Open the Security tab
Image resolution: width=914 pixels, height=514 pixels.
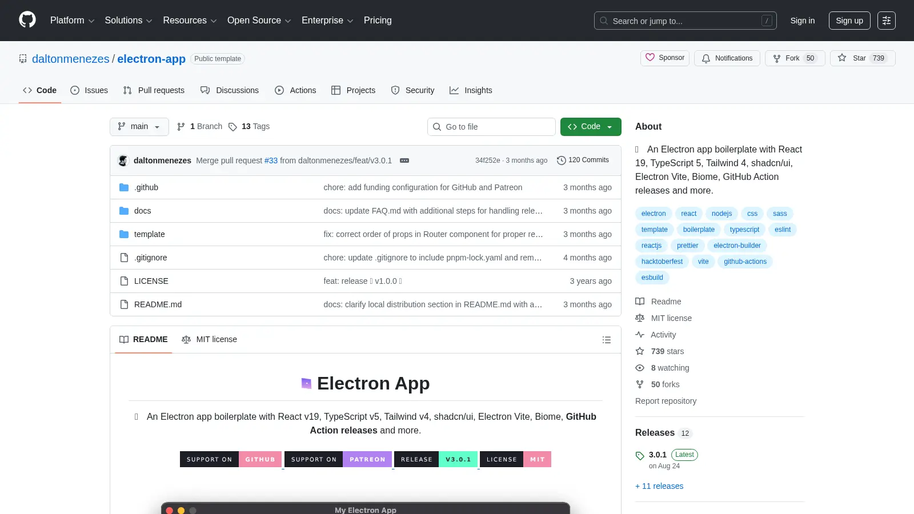pyautogui.click(x=412, y=90)
